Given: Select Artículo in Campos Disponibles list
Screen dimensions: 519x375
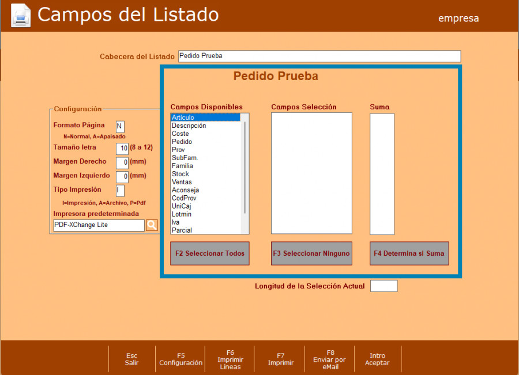Looking at the screenshot, I should [x=205, y=118].
